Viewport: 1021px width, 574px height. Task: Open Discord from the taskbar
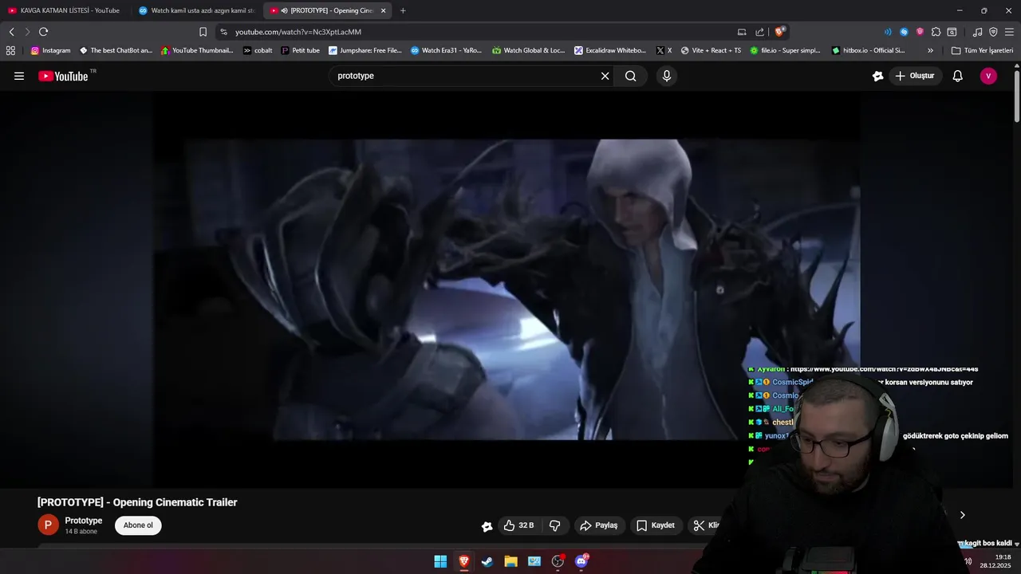(581, 561)
